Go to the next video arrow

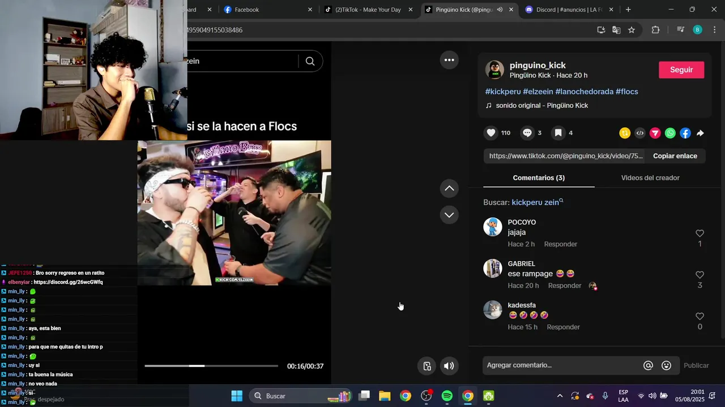(449, 215)
